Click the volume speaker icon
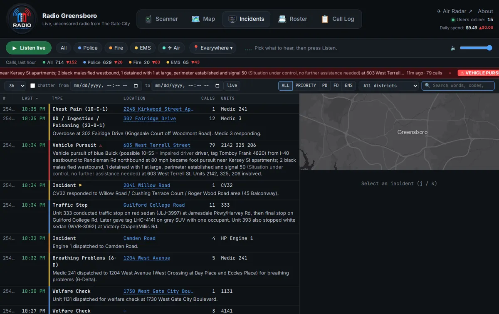The image size is (499, 314). [453, 48]
